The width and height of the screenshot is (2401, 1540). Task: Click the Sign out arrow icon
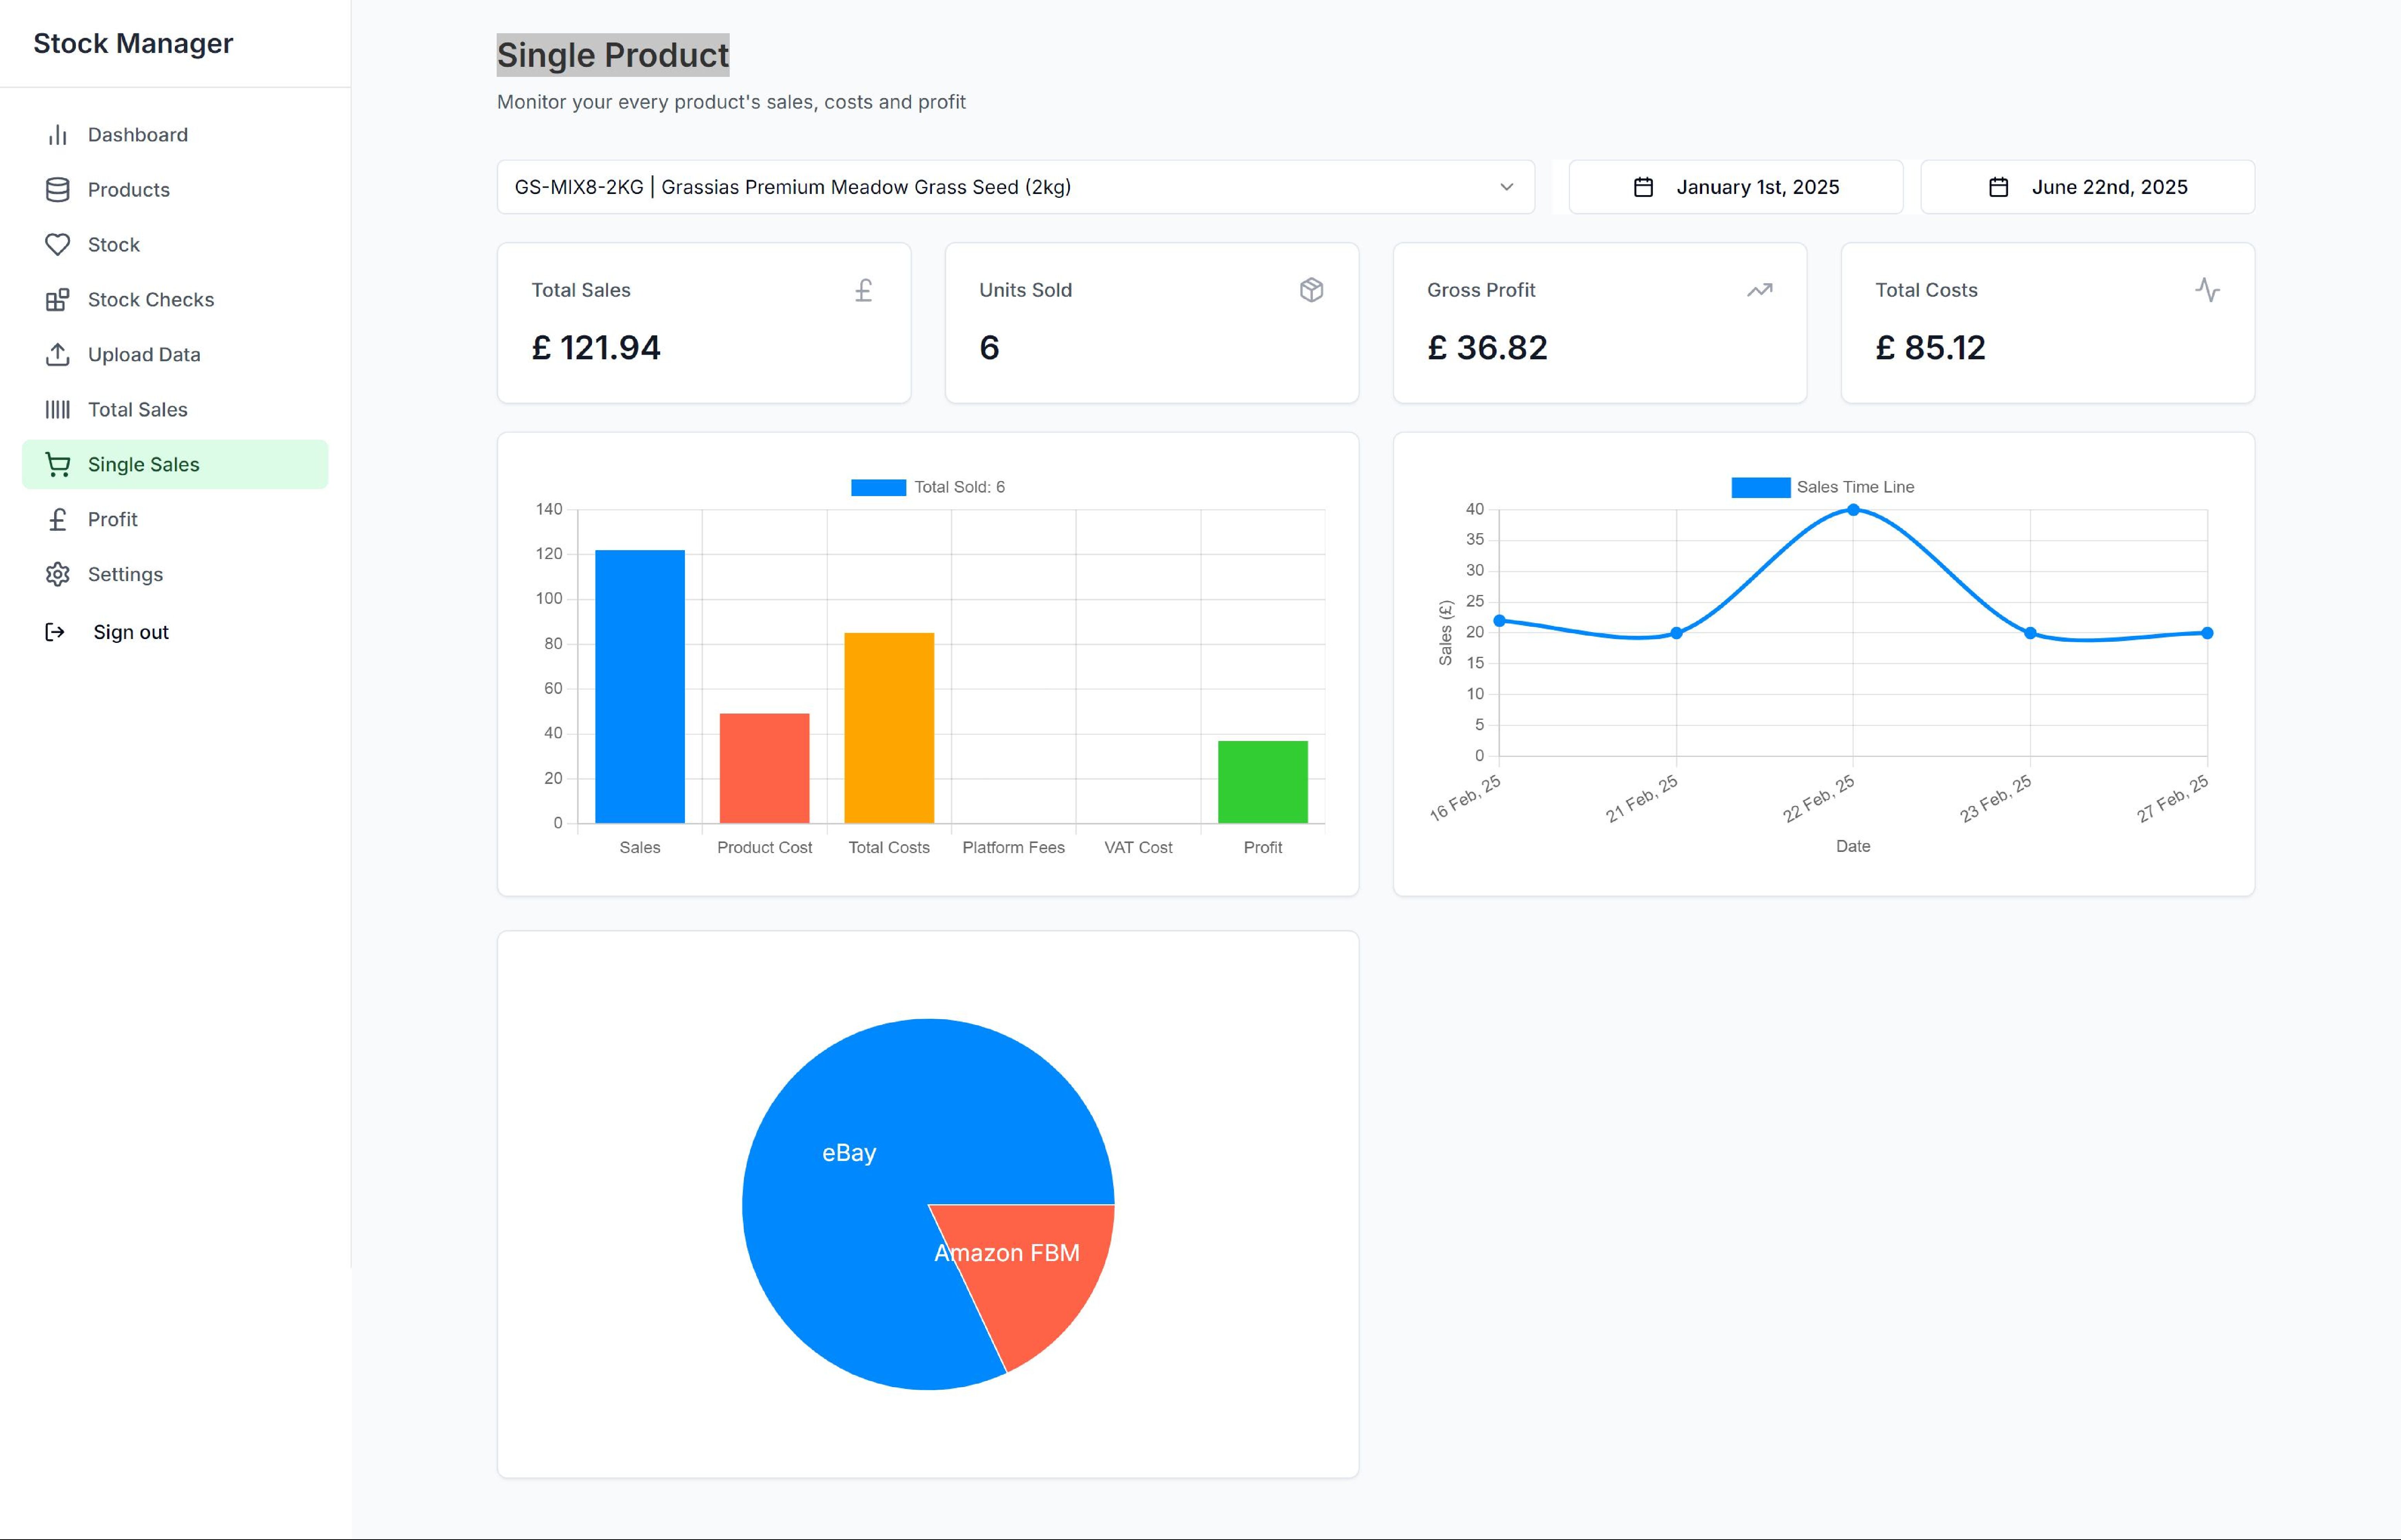[x=55, y=632]
